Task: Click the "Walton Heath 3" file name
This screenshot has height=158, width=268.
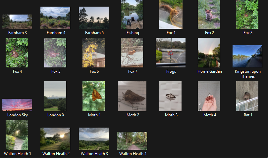Action: (94, 154)
